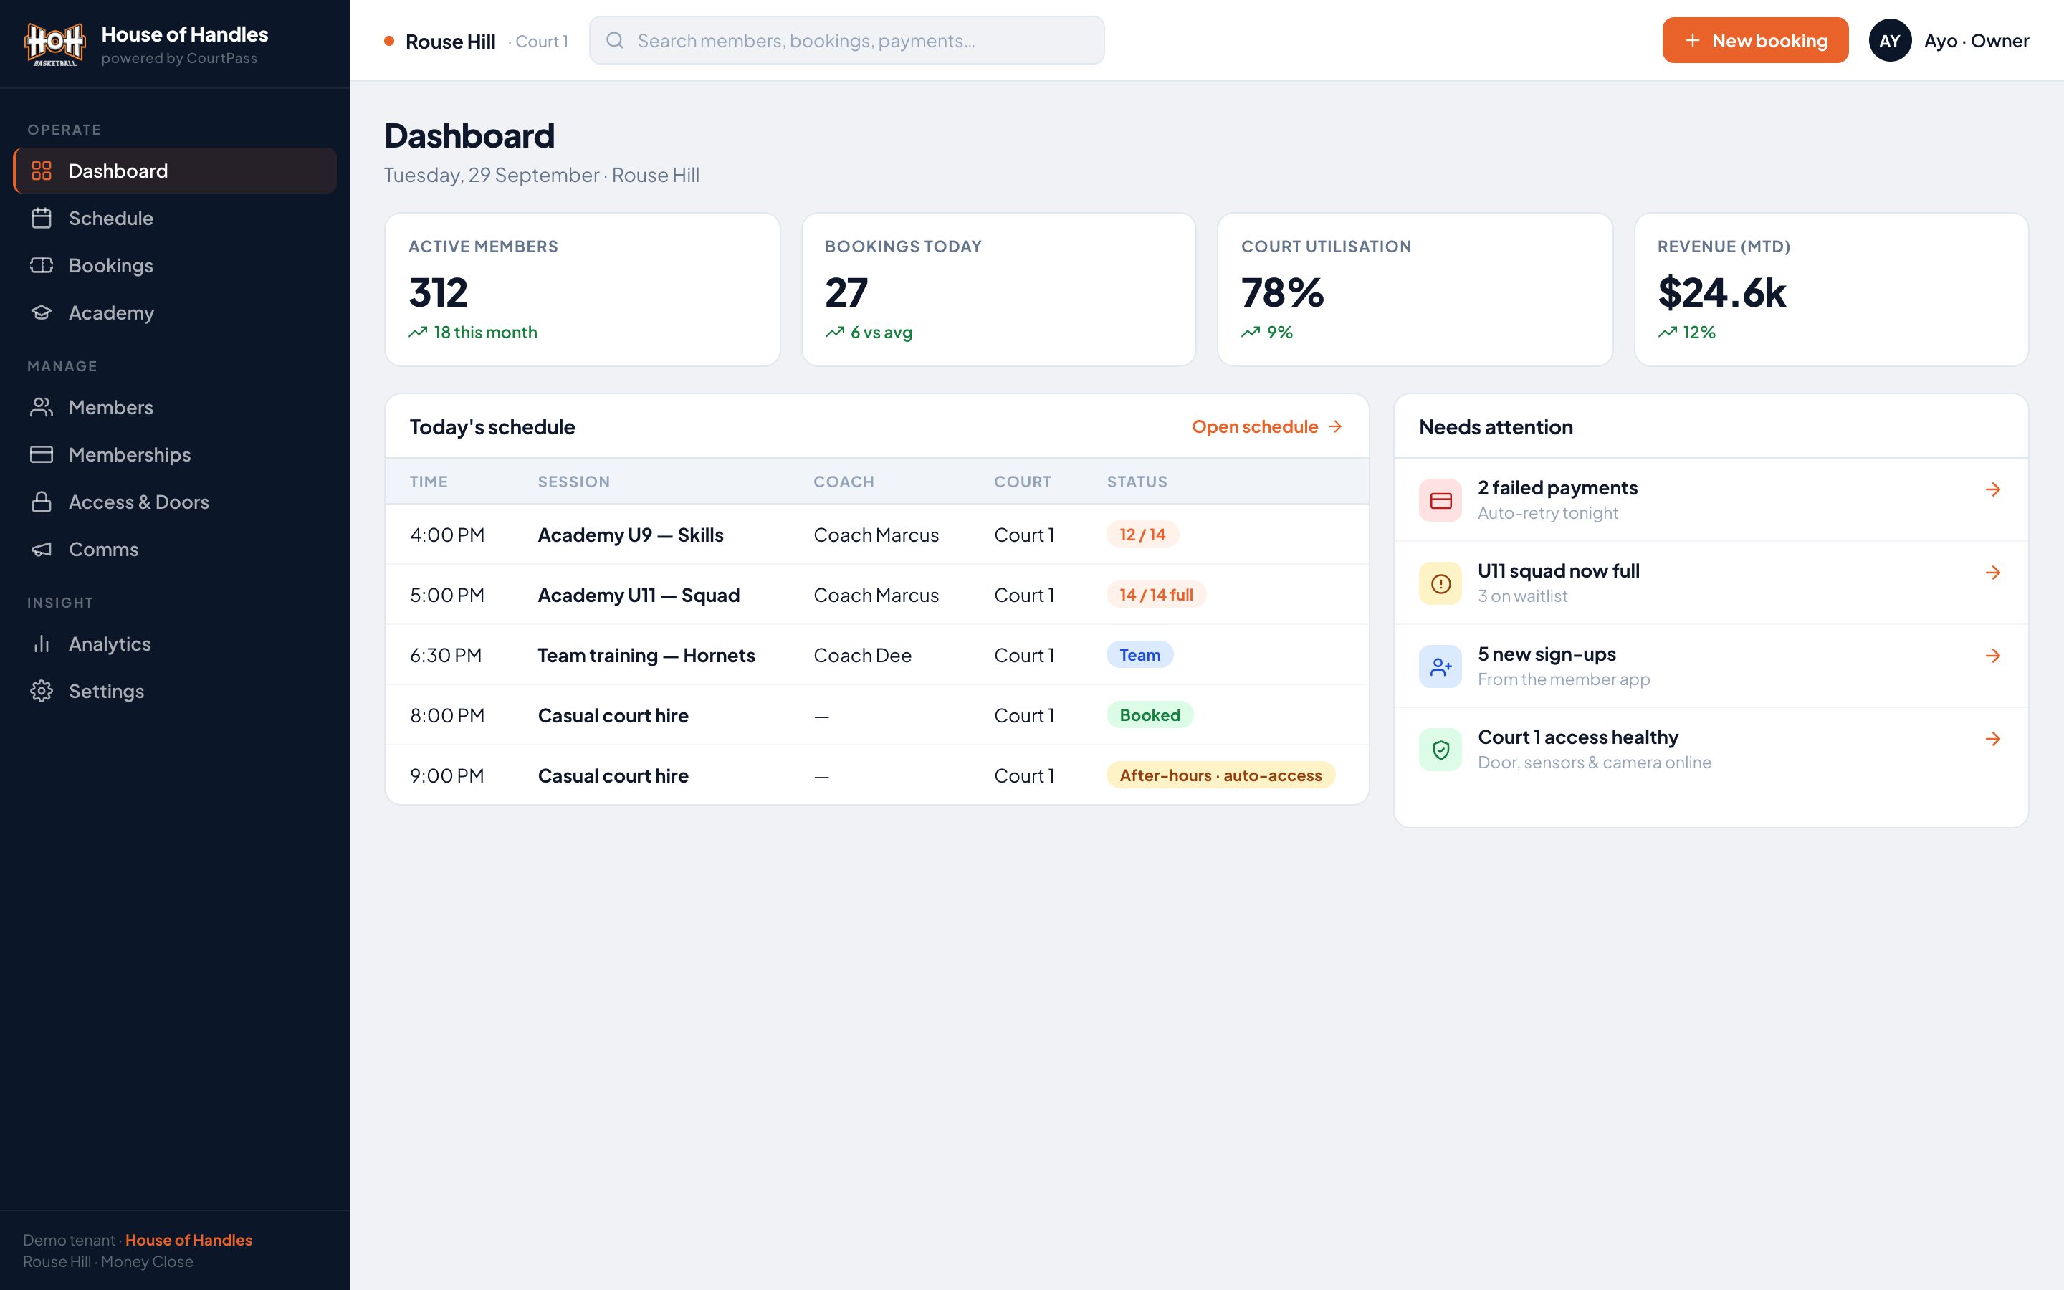Image resolution: width=2064 pixels, height=1290 pixels.
Task: Open the Rouse Hill location selector
Action: [476, 41]
